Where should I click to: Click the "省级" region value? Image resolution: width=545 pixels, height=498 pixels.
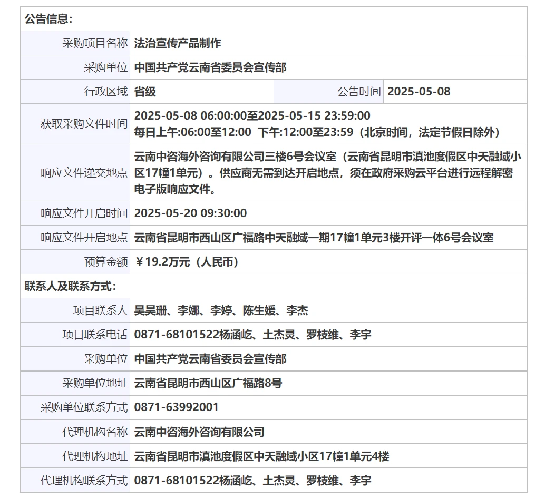click(x=145, y=91)
